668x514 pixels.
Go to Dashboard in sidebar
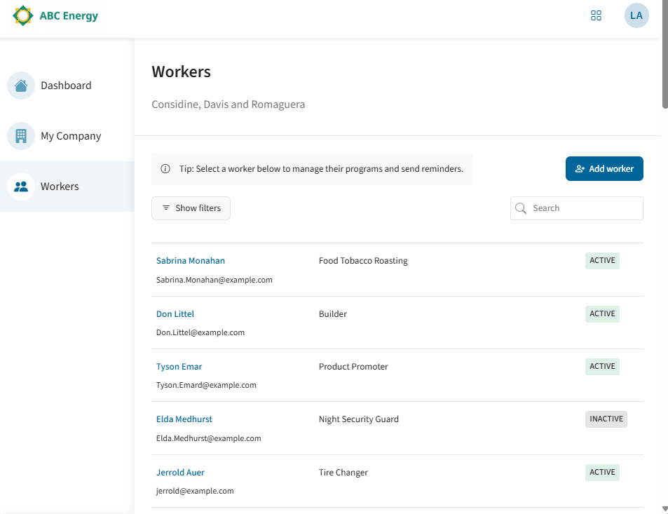click(x=67, y=86)
